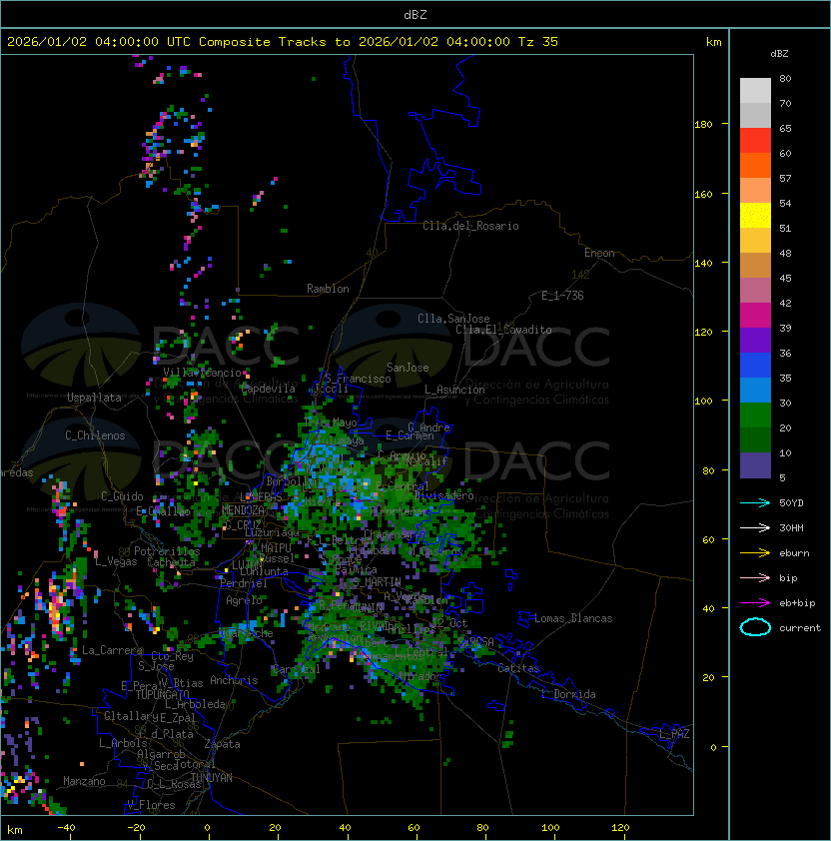Click the 'Carrizal' map label
This screenshot has width=831, height=841.
point(296,669)
